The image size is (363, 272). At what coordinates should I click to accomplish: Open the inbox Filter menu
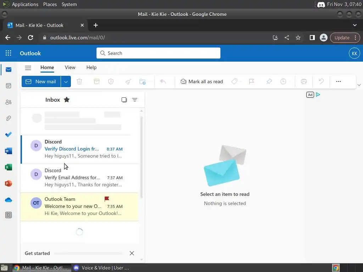135,100
